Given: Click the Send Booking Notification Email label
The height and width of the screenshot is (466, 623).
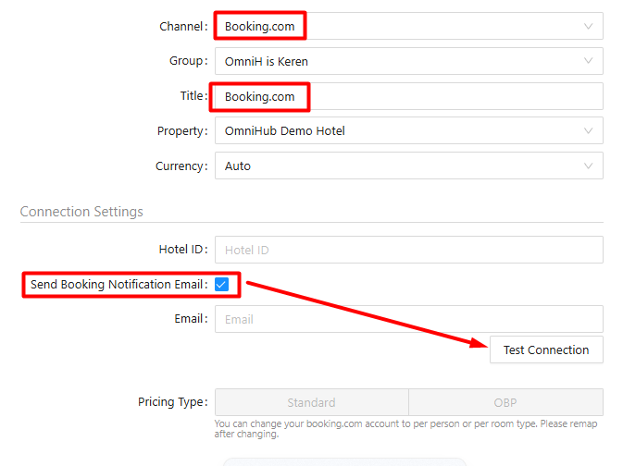Looking at the screenshot, I should click(119, 284).
